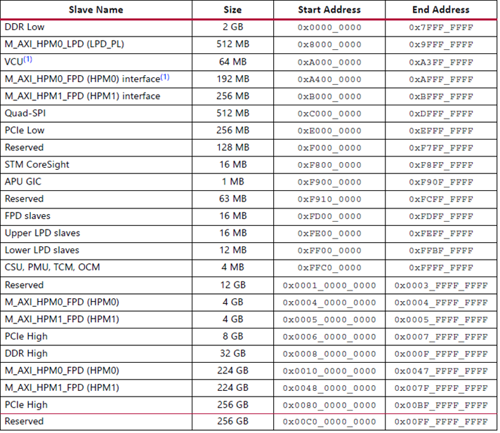Click start address 0xF910_0000

329,199
